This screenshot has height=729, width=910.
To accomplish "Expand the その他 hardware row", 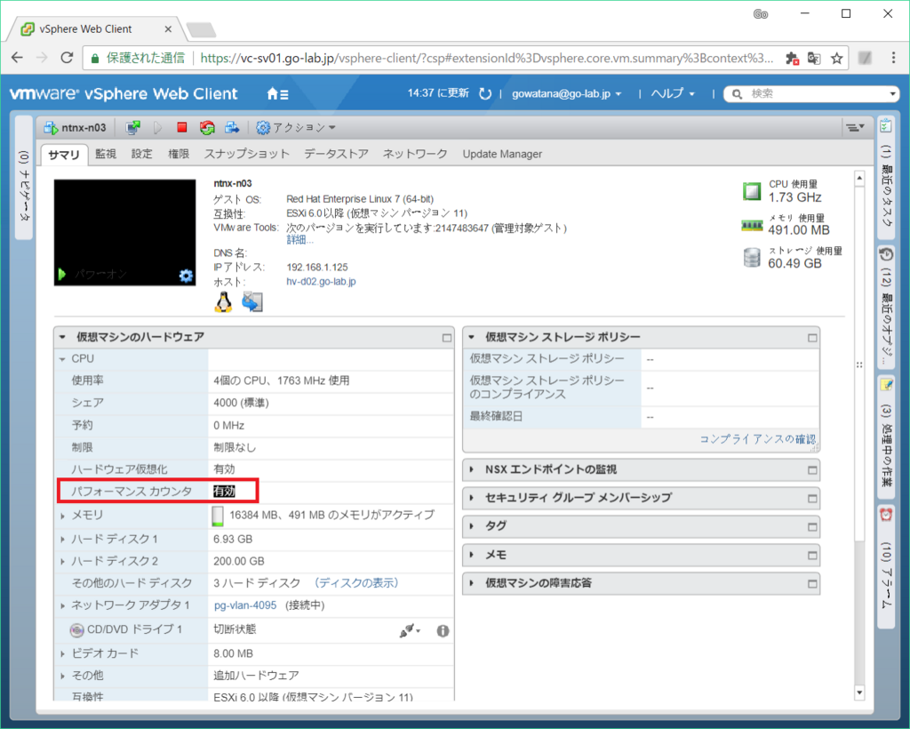I will click(62, 677).
